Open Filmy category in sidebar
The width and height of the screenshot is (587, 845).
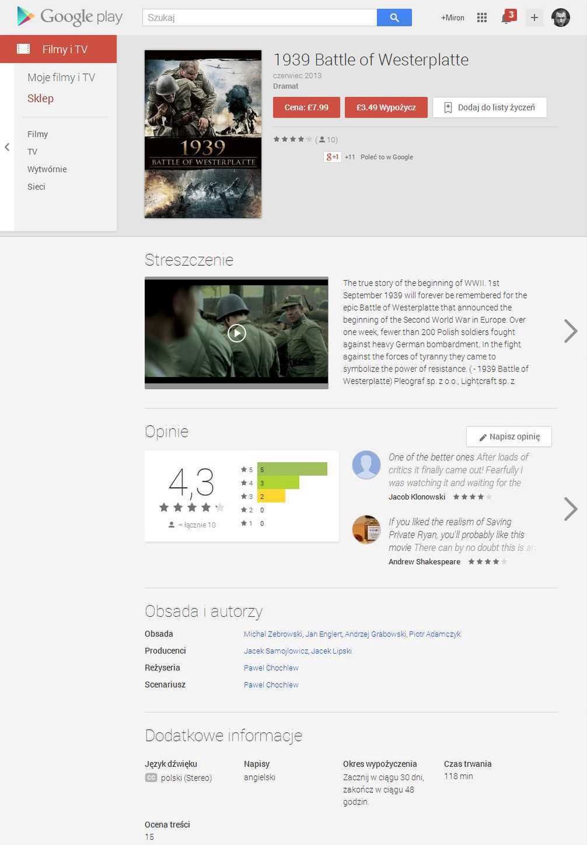(x=37, y=134)
